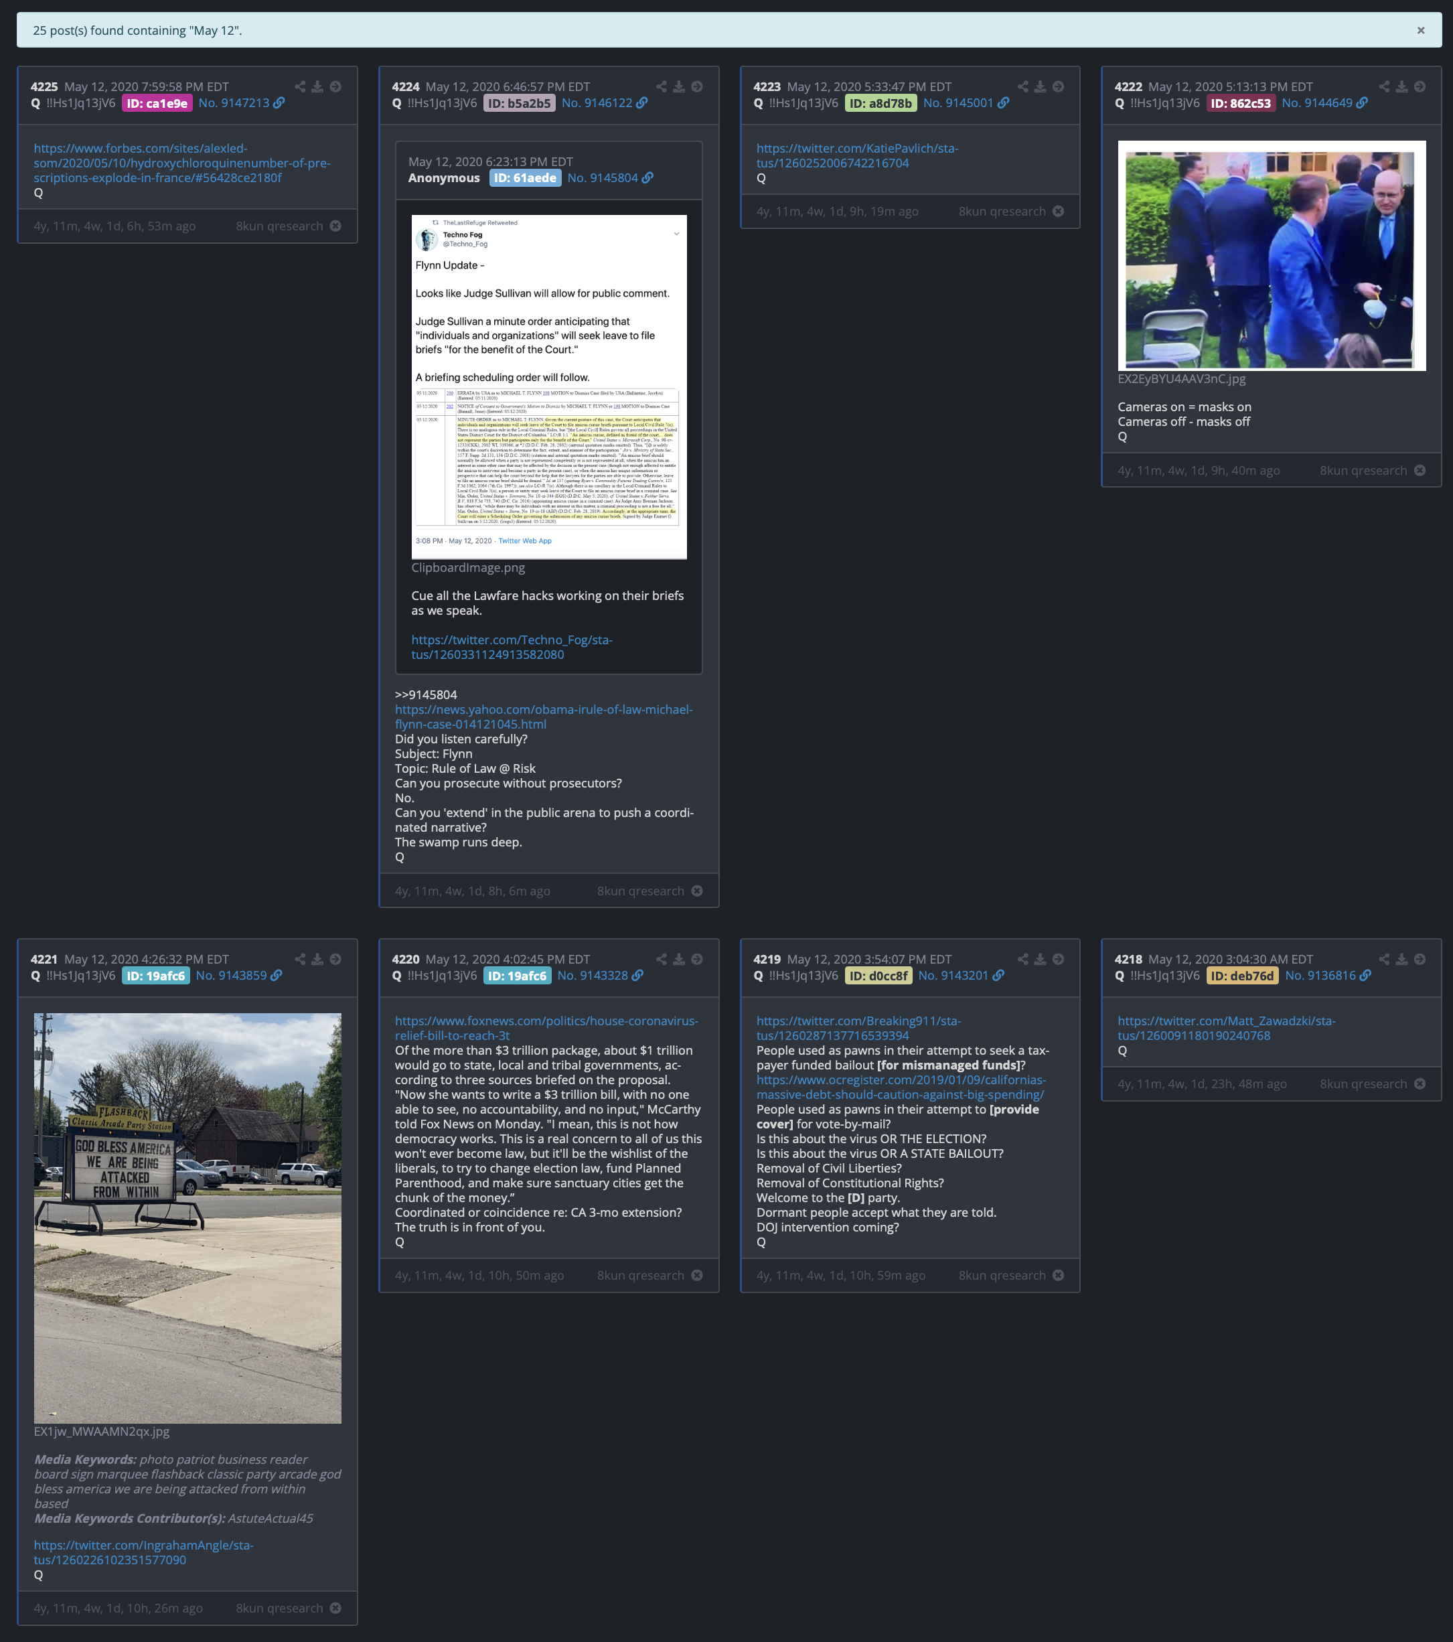1453x1642 pixels.
Task: Click 8kun qresearch label on post 4219
Action: pyautogui.click(x=1002, y=1276)
